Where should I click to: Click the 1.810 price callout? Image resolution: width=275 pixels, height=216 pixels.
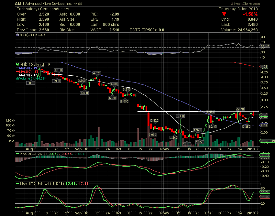coord(187,144)
